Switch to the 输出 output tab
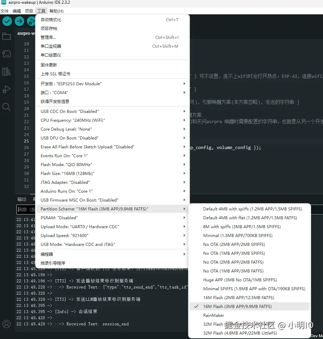Viewport: 323px width, 339px height. click(22, 199)
